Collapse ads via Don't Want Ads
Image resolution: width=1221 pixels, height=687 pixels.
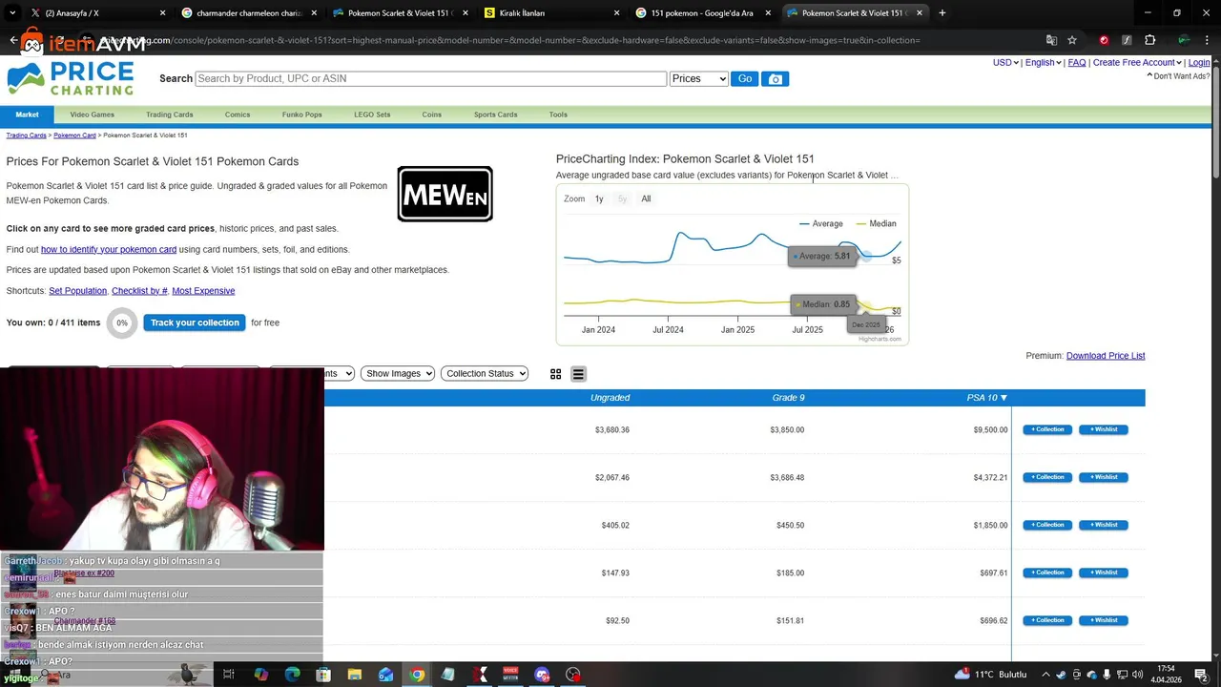coord(1178,76)
